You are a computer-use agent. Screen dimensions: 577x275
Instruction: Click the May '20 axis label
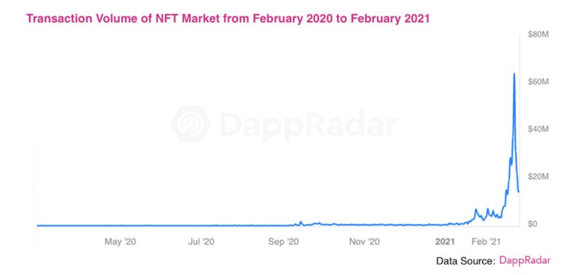point(120,241)
